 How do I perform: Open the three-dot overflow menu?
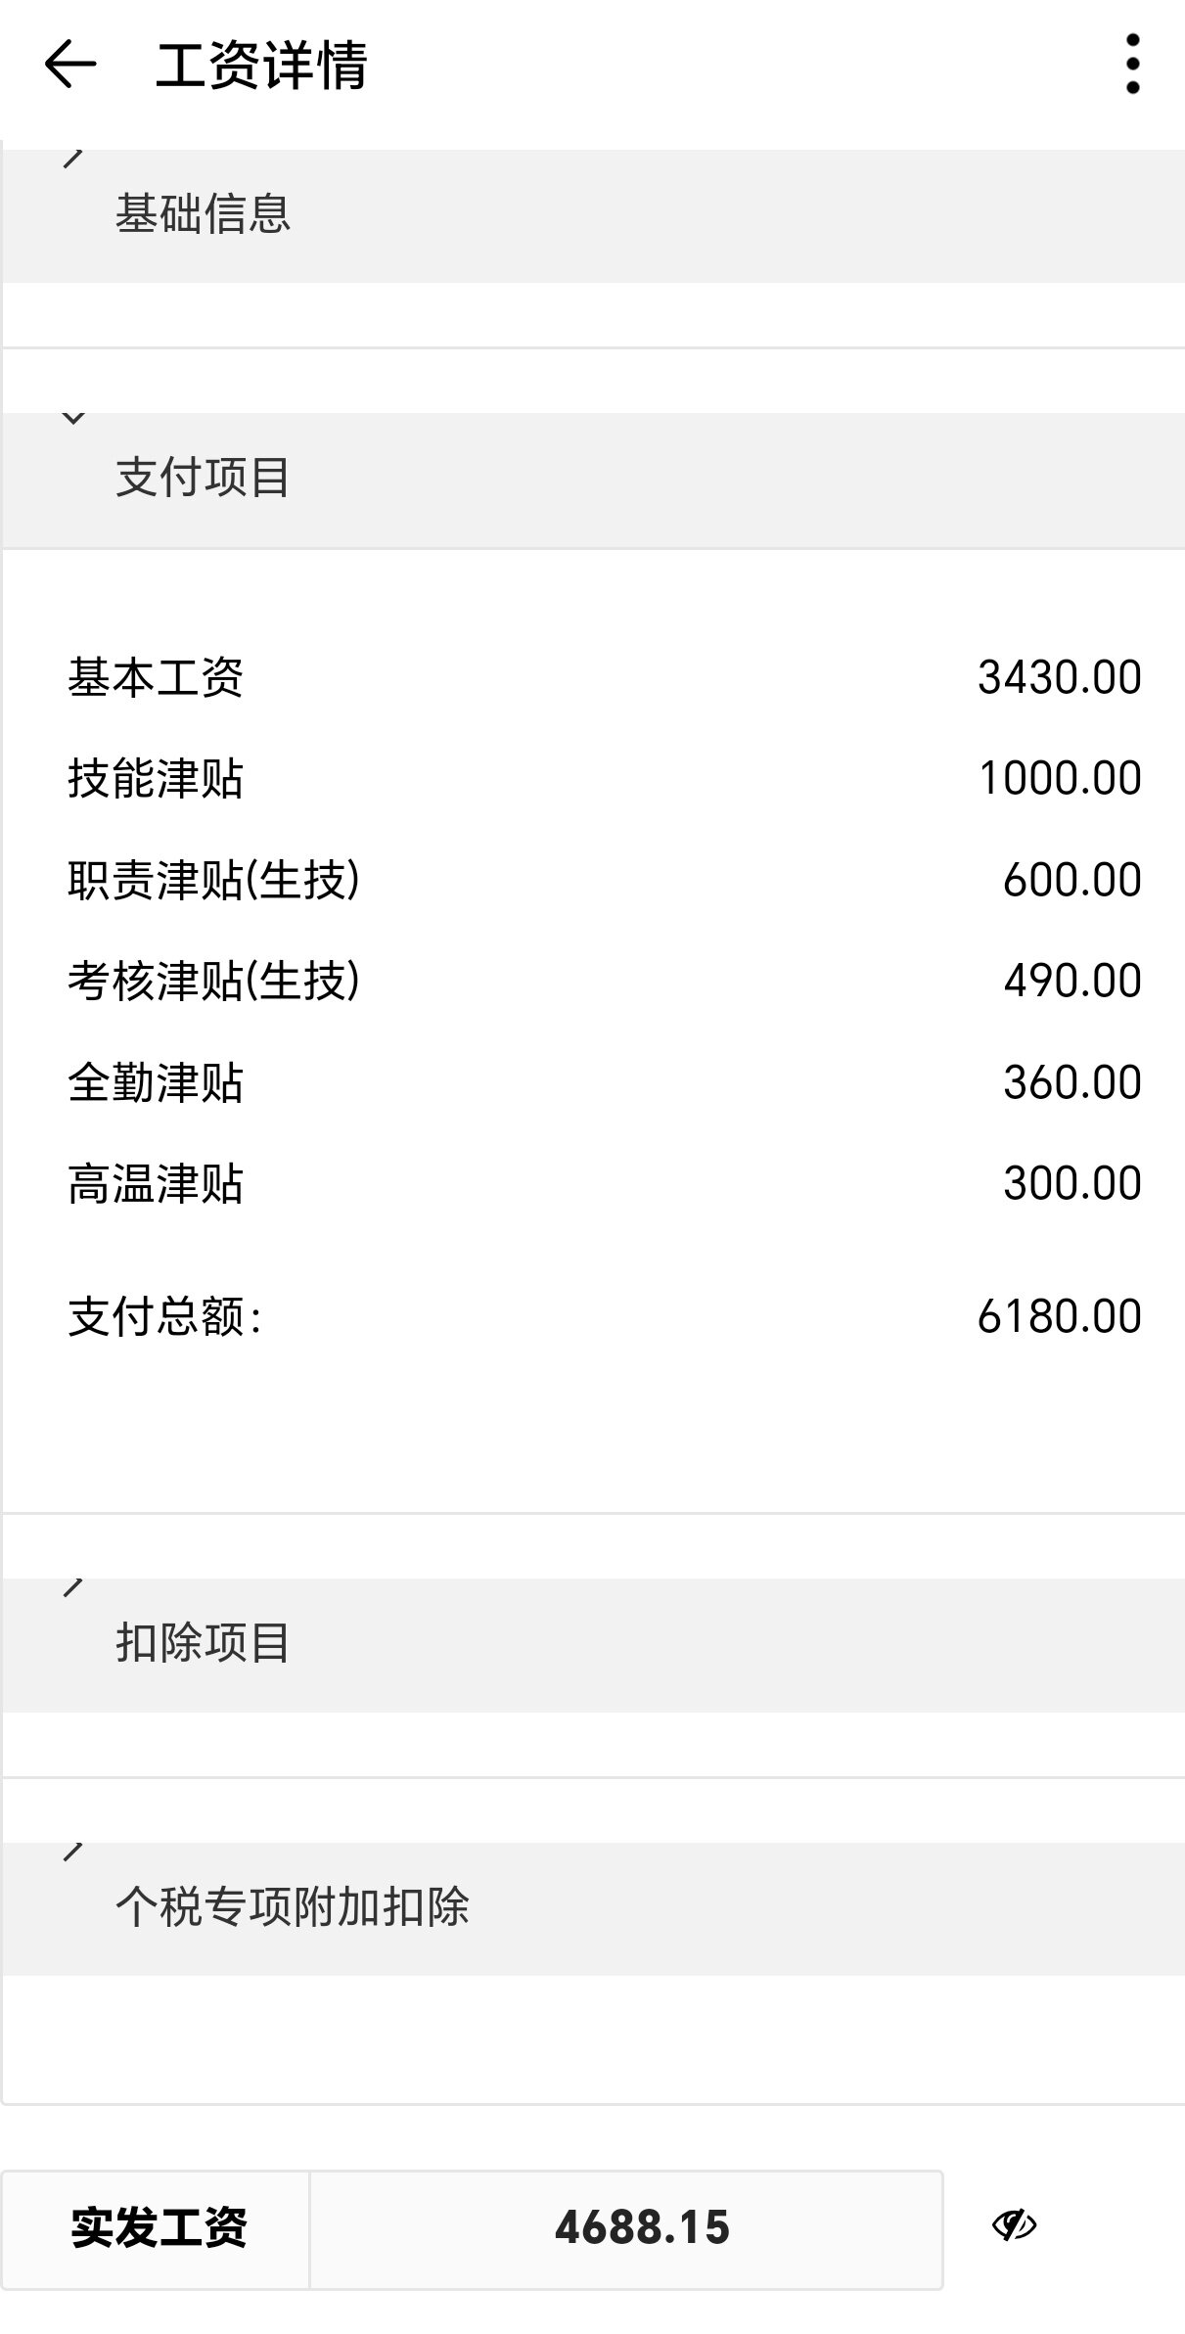[1132, 65]
